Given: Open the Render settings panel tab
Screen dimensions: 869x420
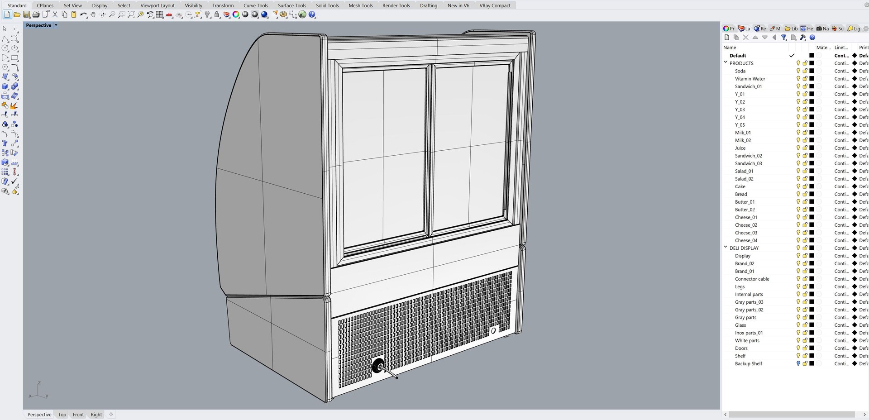Looking at the screenshot, I should tap(760, 29).
